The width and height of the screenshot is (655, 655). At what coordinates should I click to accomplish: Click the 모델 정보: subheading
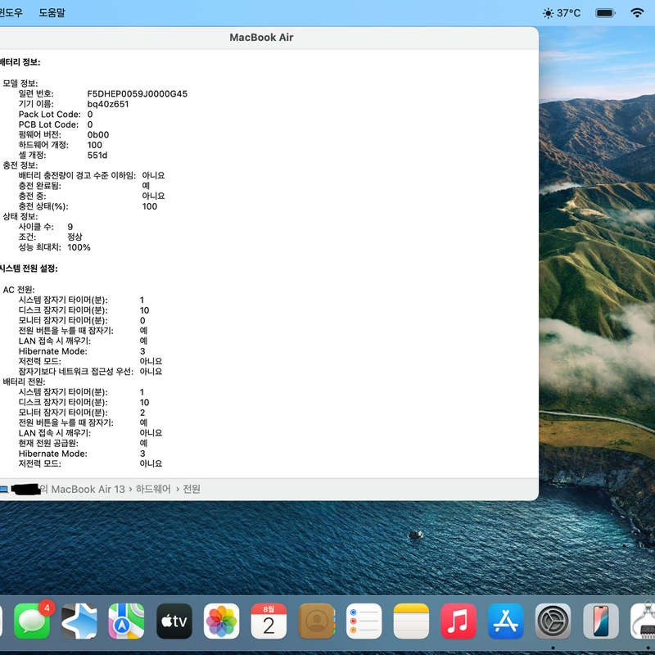(x=20, y=84)
